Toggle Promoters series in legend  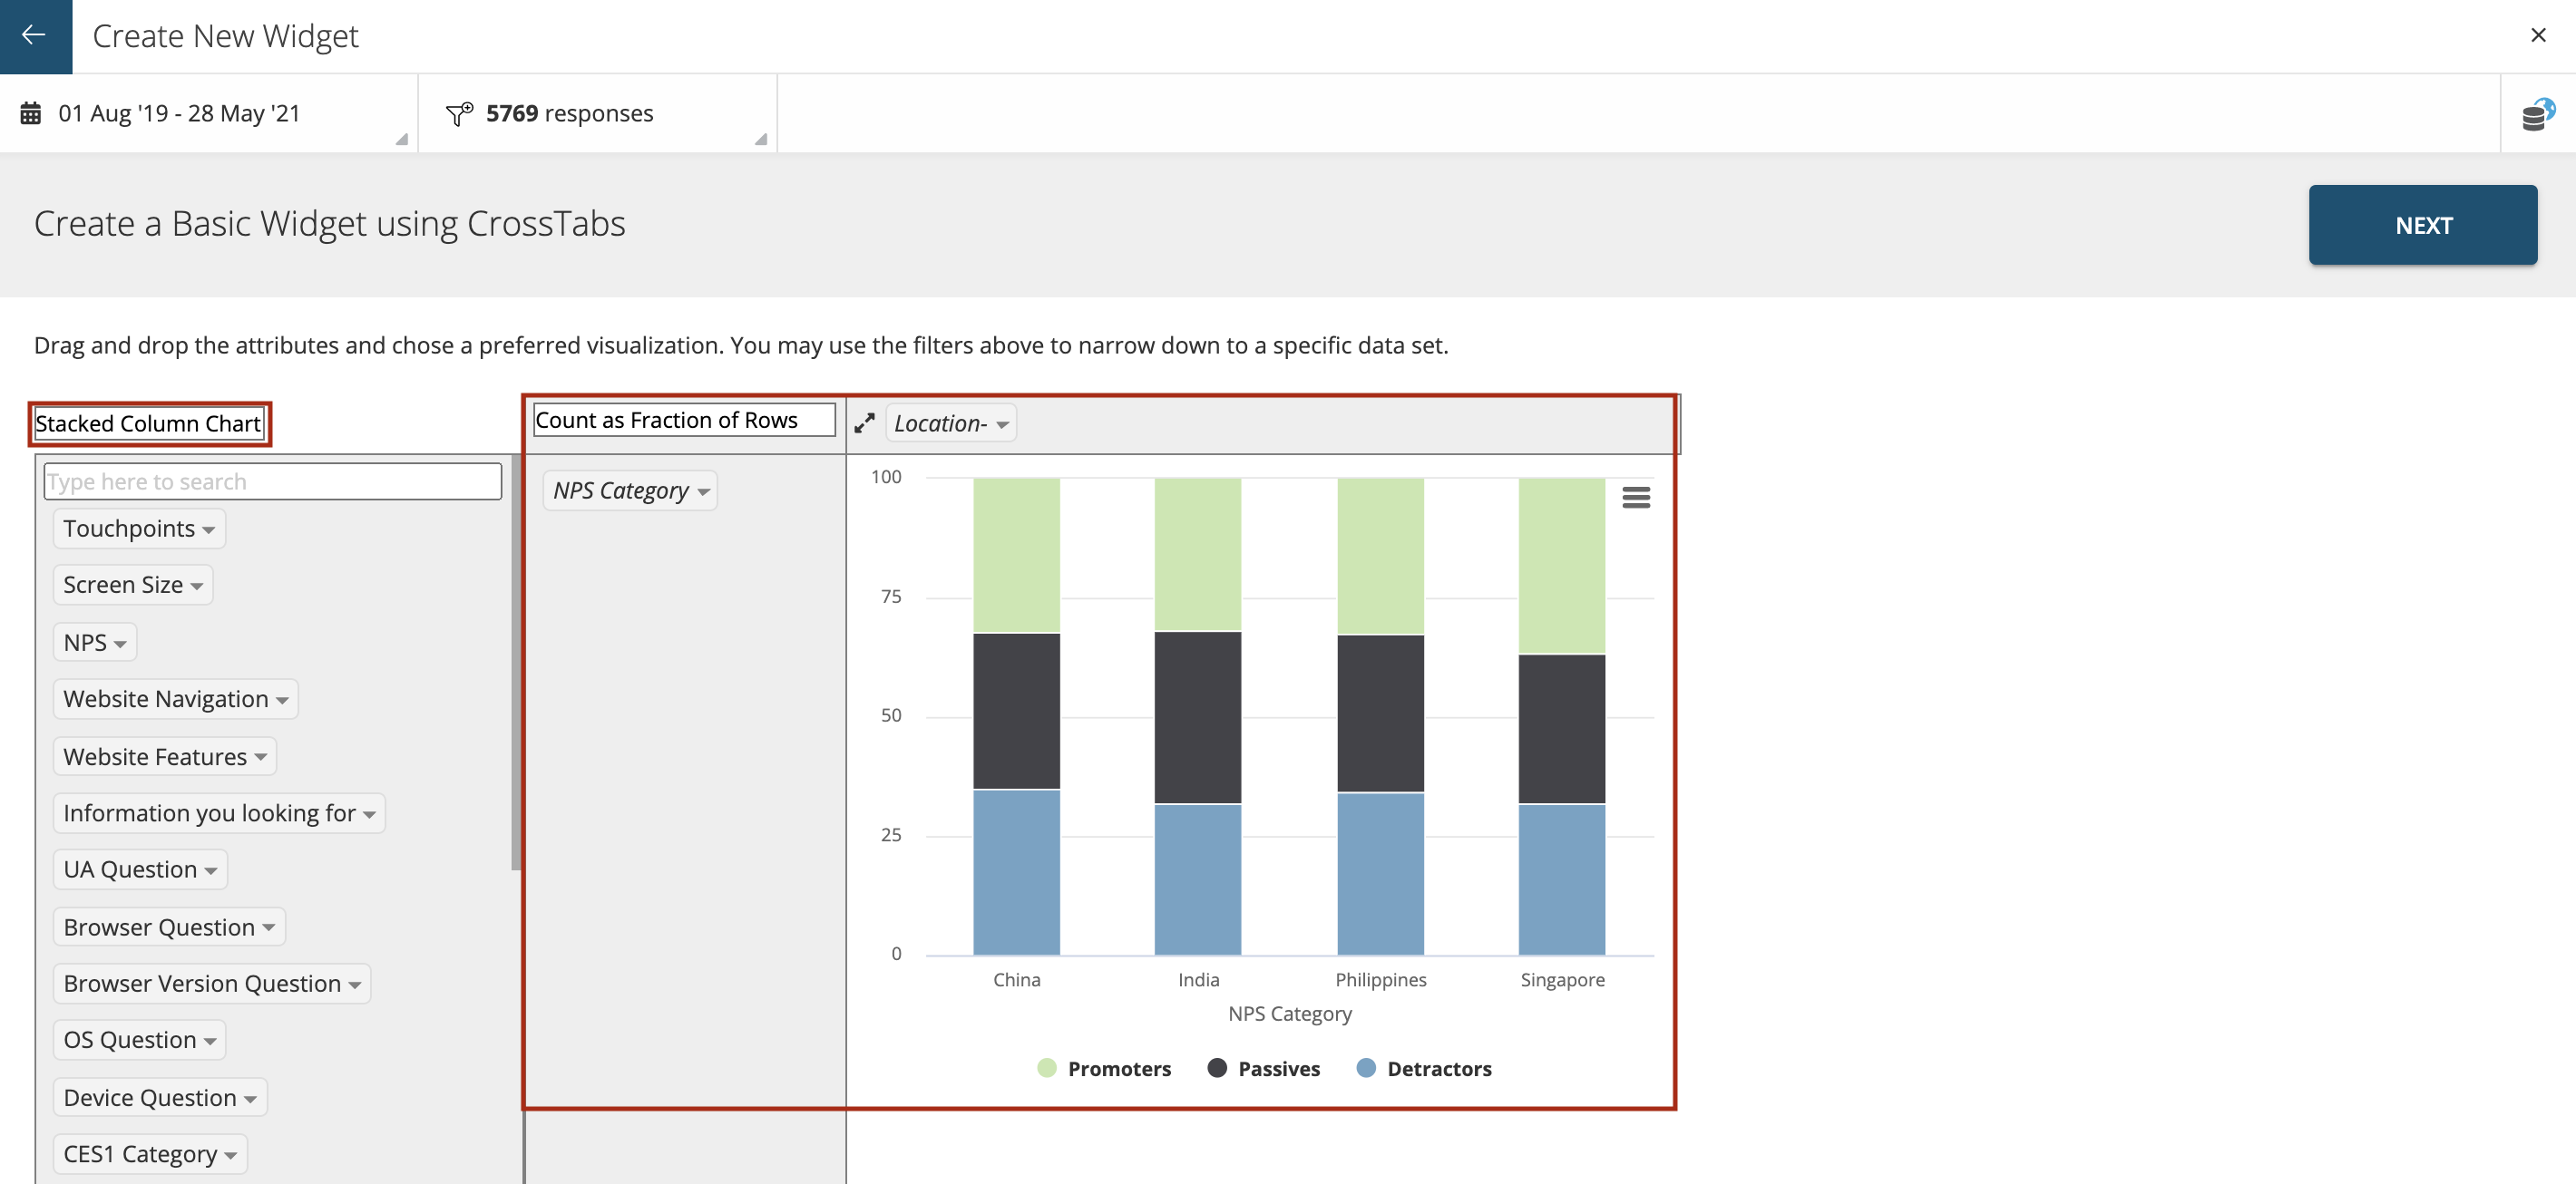(x=1104, y=1068)
